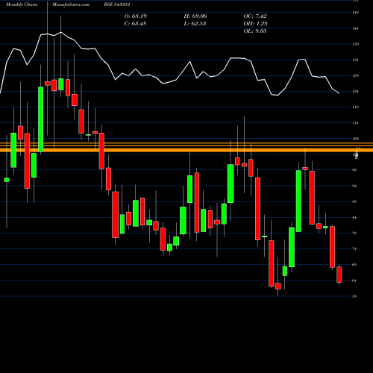Screen dimensions: 373x373
Task: Click the 149 price axis label
Action: pyautogui.click(x=356, y=13)
